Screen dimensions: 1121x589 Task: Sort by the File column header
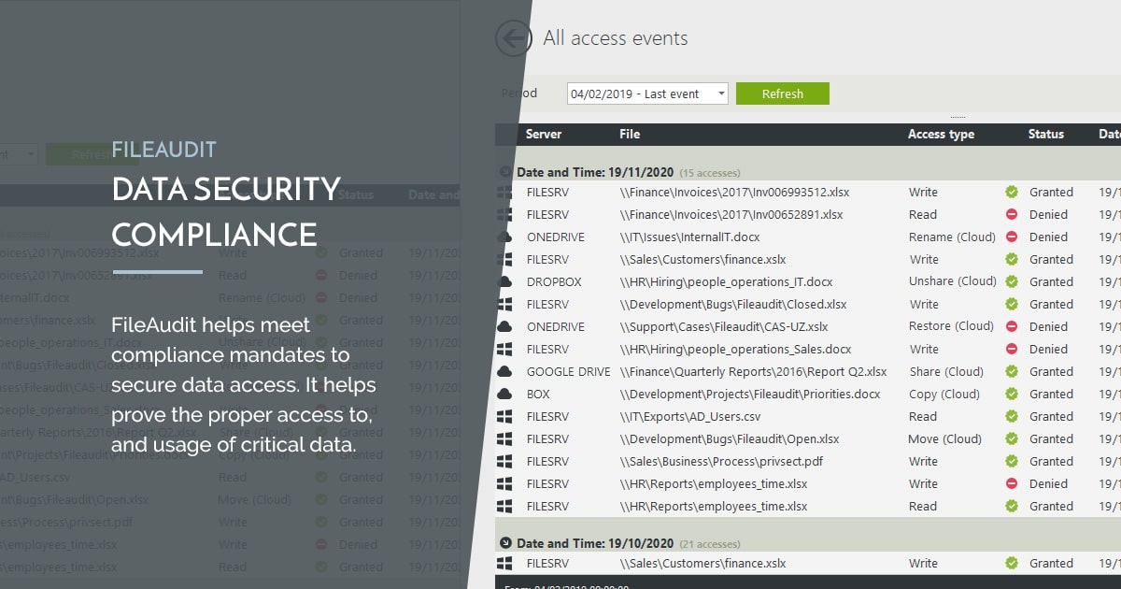point(630,135)
